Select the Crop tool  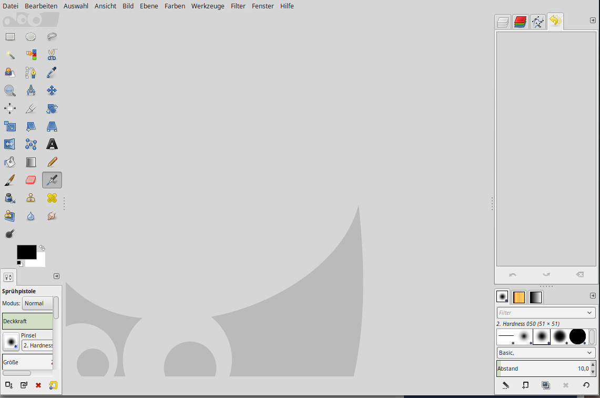(x=30, y=108)
